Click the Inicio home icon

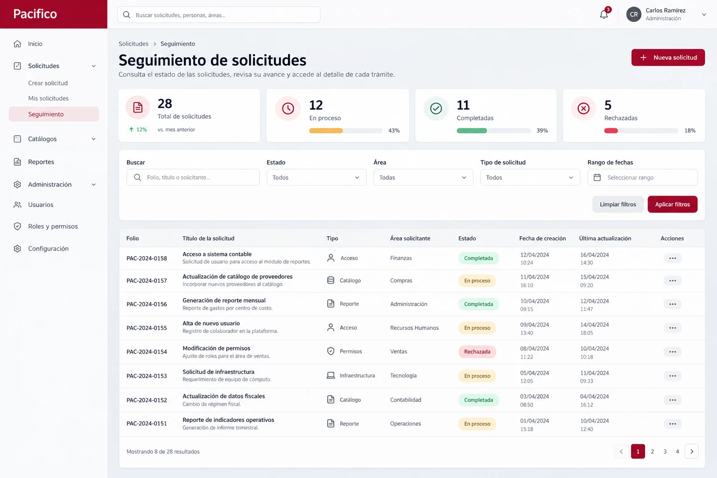pos(17,43)
